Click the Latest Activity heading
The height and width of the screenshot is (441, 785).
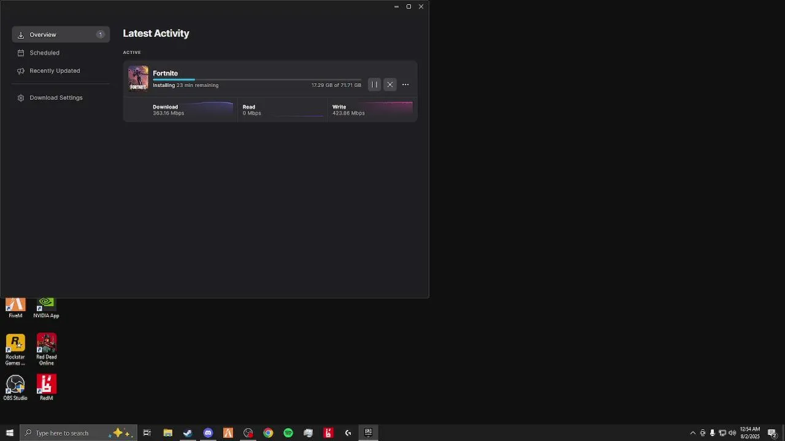coord(156,34)
